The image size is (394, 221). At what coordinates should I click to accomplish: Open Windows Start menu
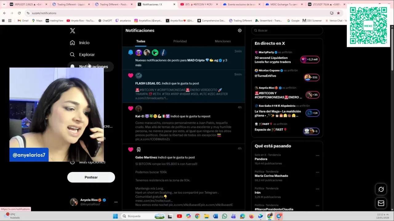pyautogui.click(x=115, y=216)
